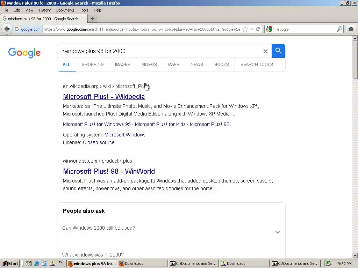358x268 pixels.
Task: Launch Outlook Express from quick launch
Action: [x=44, y=263]
